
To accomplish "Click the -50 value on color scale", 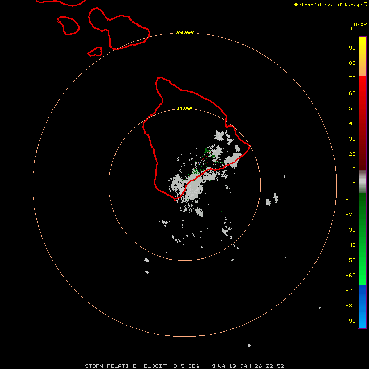I will pyautogui.click(x=351, y=260).
